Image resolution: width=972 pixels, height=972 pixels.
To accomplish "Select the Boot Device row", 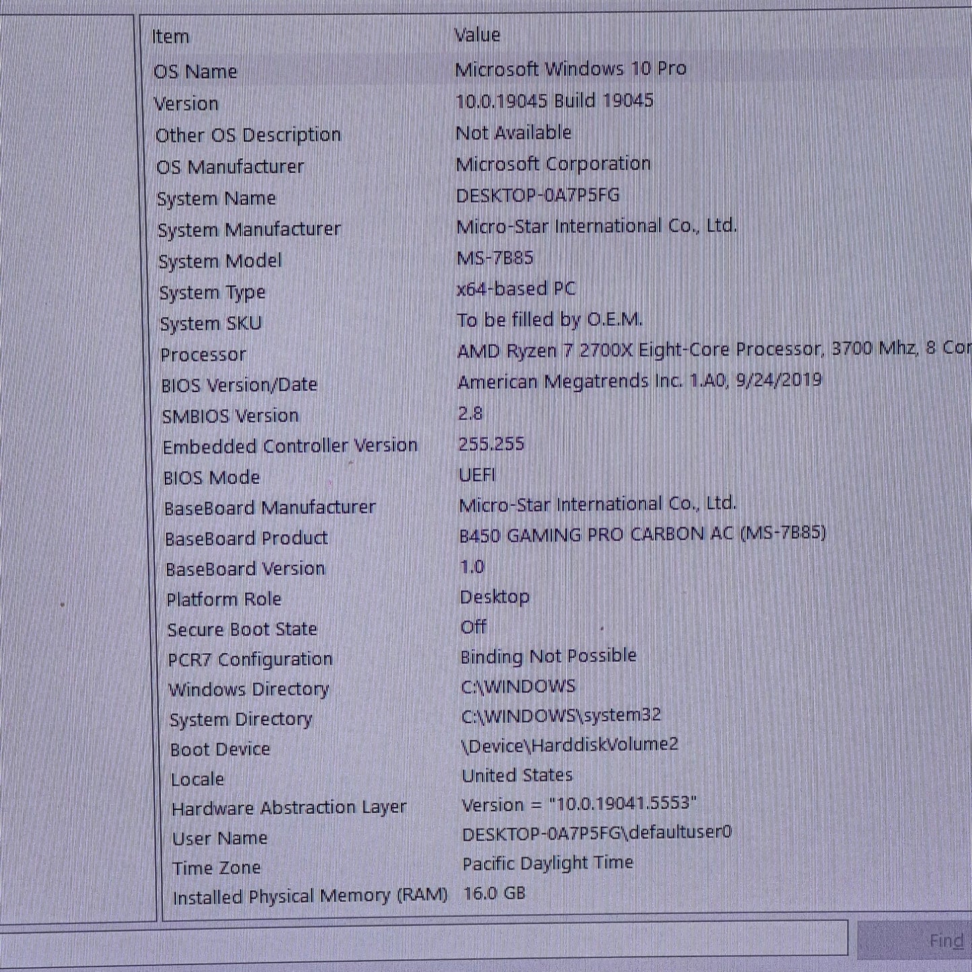I will [x=220, y=749].
